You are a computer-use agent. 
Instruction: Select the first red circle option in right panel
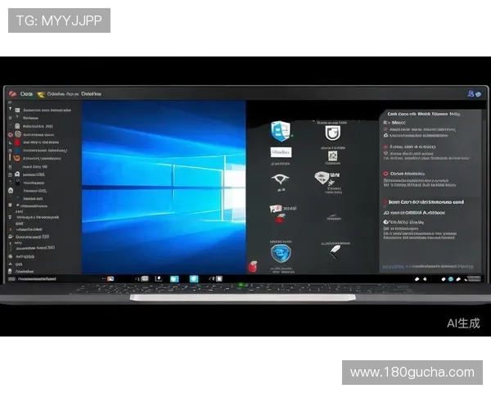pos(386,145)
